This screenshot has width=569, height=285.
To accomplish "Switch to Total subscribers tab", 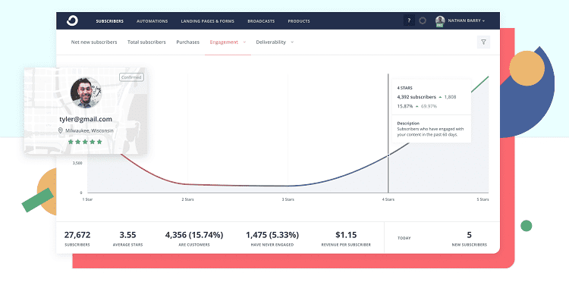I will (146, 42).
